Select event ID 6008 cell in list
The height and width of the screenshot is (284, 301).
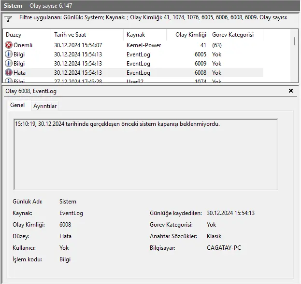pos(201,73)
